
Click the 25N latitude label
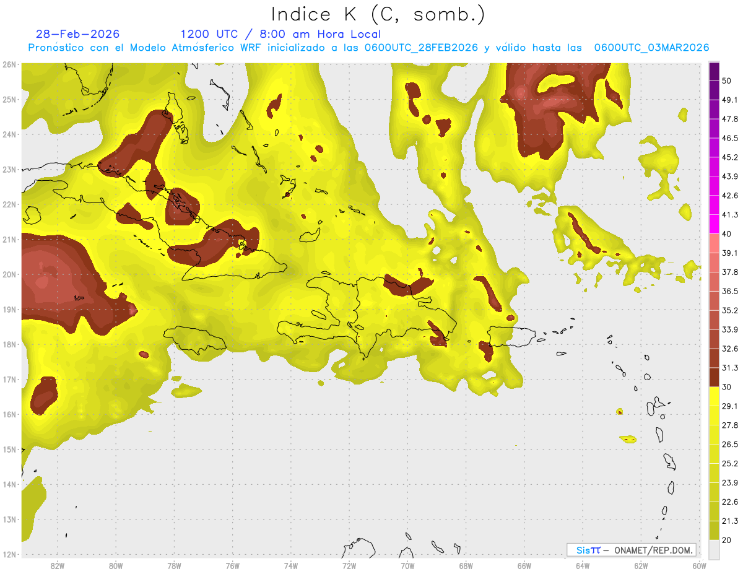9,100
